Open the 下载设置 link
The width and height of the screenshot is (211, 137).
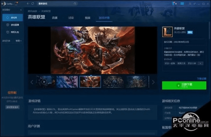click(x=202, y=79)
